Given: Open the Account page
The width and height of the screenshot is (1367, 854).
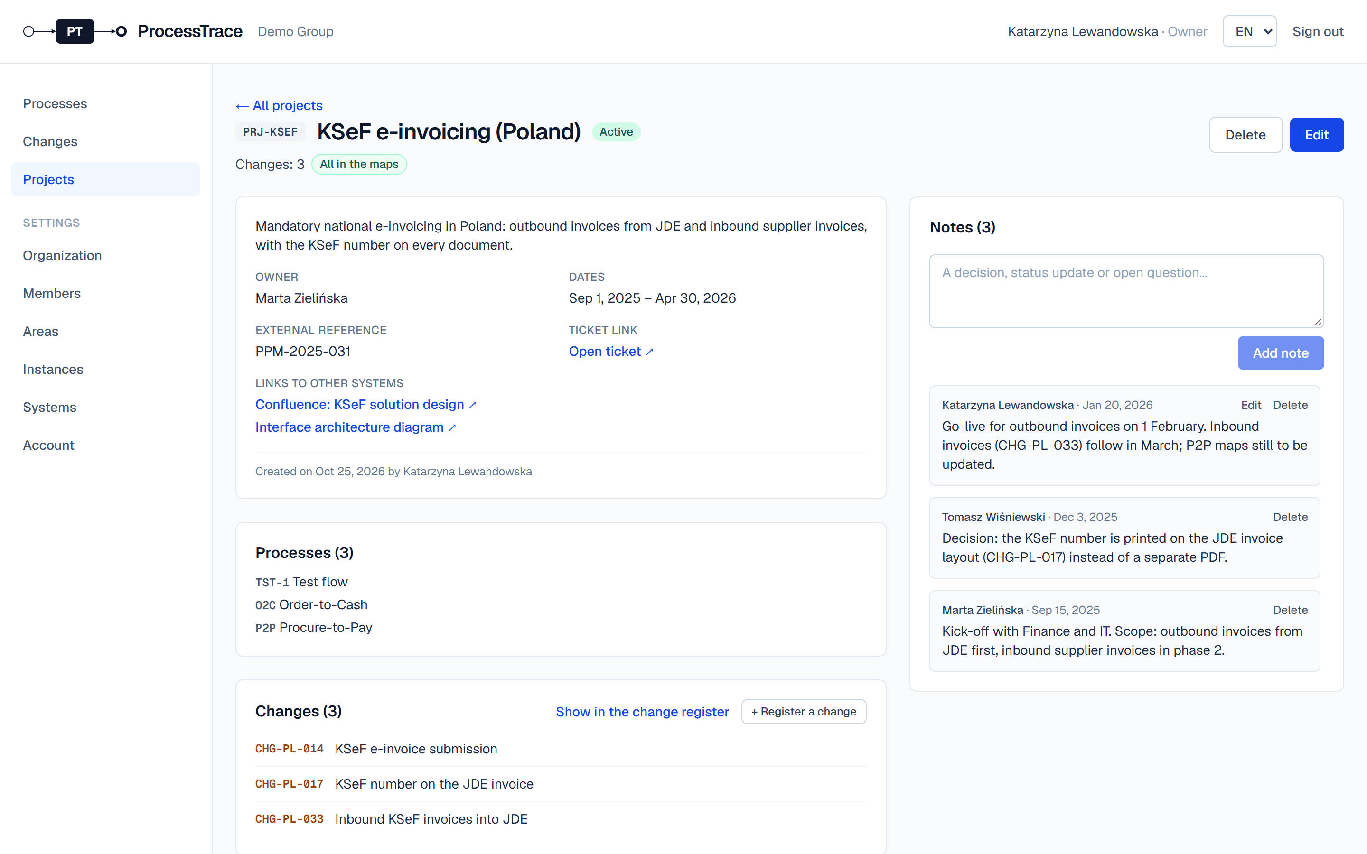Looking at the screenshot, I should pos(106,445).
